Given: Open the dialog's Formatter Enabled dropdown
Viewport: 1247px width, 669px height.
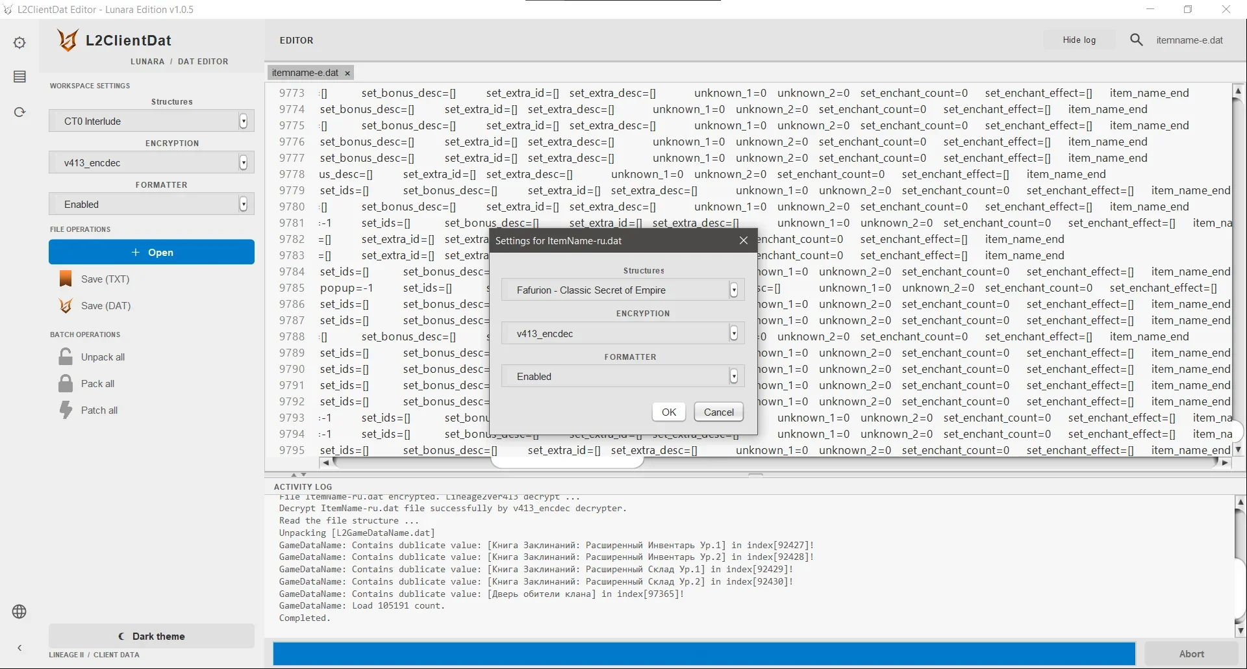Looking at the screenshot, I should (622, 376).
